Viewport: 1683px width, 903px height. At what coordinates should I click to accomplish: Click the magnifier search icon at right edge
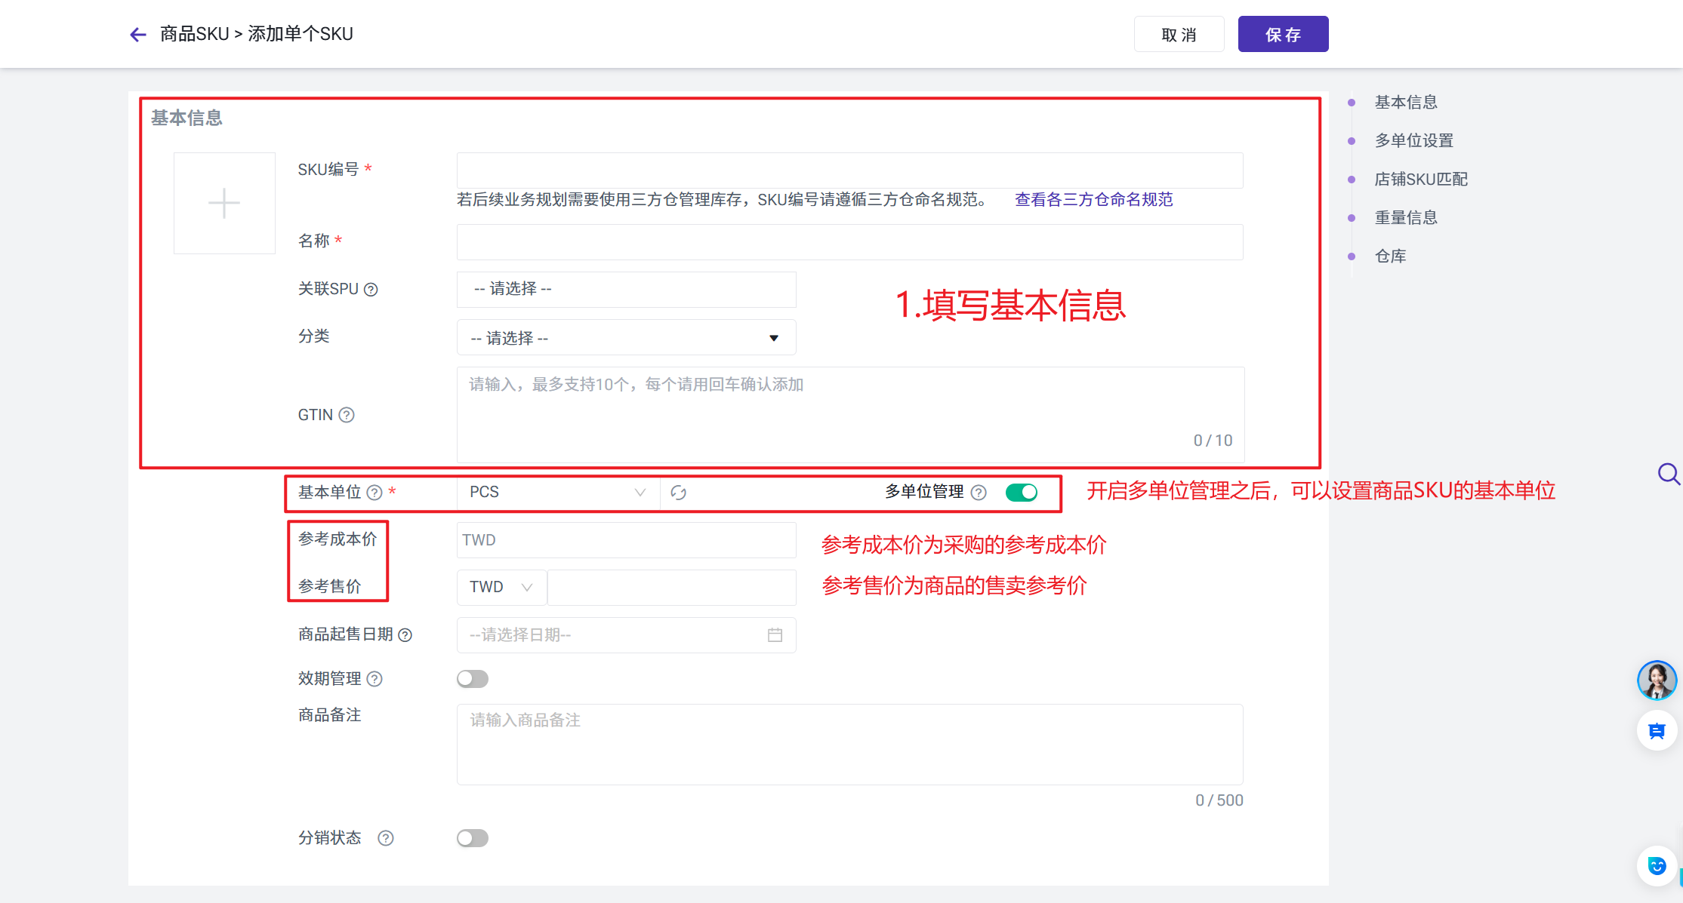(1668, 474)
